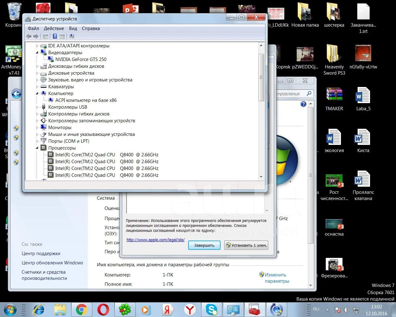The width and height of the screenshot is (396, 317).
Task: Expand Дисковые устройства node
Action: 37,73
